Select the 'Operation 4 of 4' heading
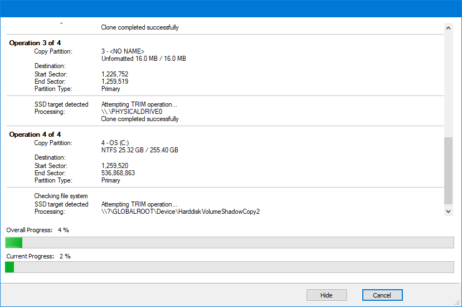Viewport: 462px width, 307px height. (35, 135)
